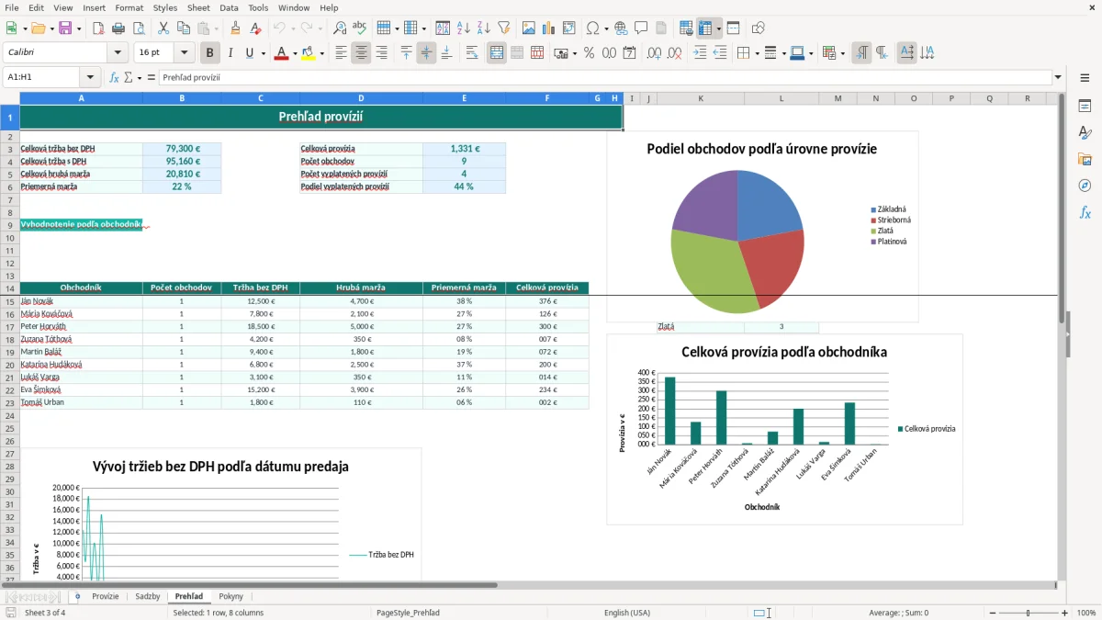The width and height of the screenshot is (1102, 620).
Task: Select column D header
Action: click(x=361, y=98)
